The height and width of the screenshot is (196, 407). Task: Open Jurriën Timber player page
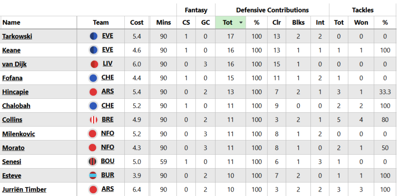24,190
